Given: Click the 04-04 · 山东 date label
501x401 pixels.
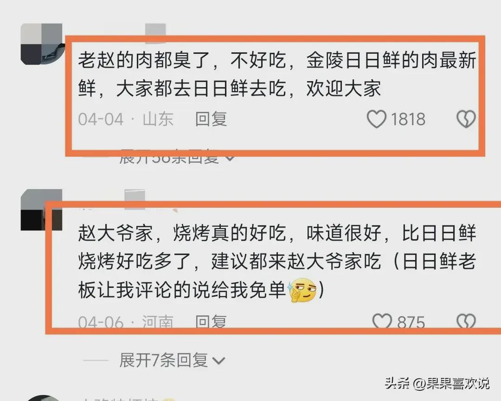Looking at the screenshot, I should (126, 119).
